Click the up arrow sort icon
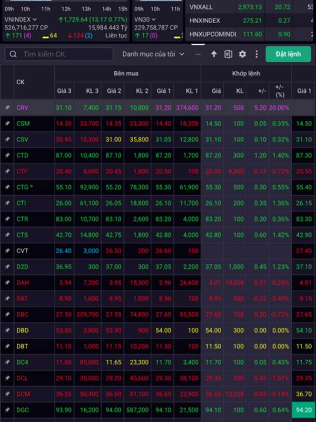 (214, 54)
